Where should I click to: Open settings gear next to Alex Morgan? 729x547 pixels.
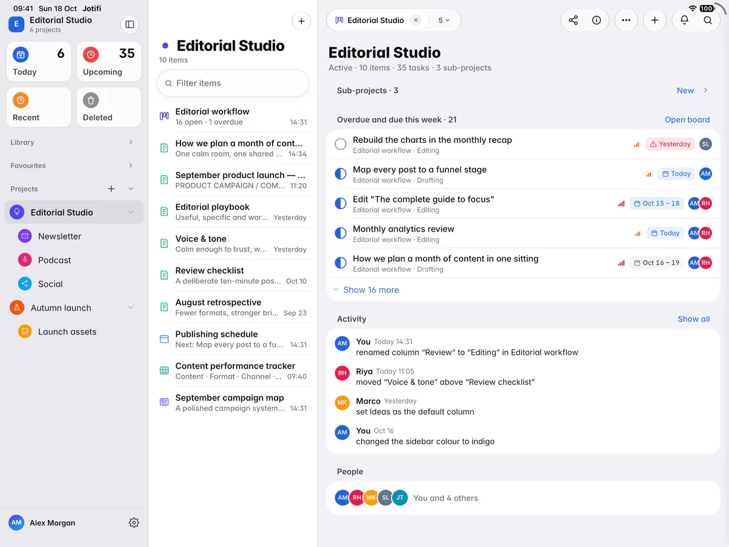[x=134, y=523]
